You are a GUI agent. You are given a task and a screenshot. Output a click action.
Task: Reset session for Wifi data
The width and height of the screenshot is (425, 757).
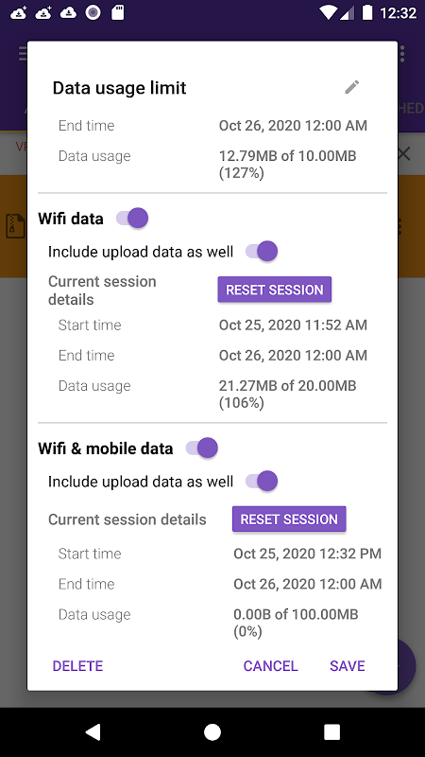coord(275,290)
